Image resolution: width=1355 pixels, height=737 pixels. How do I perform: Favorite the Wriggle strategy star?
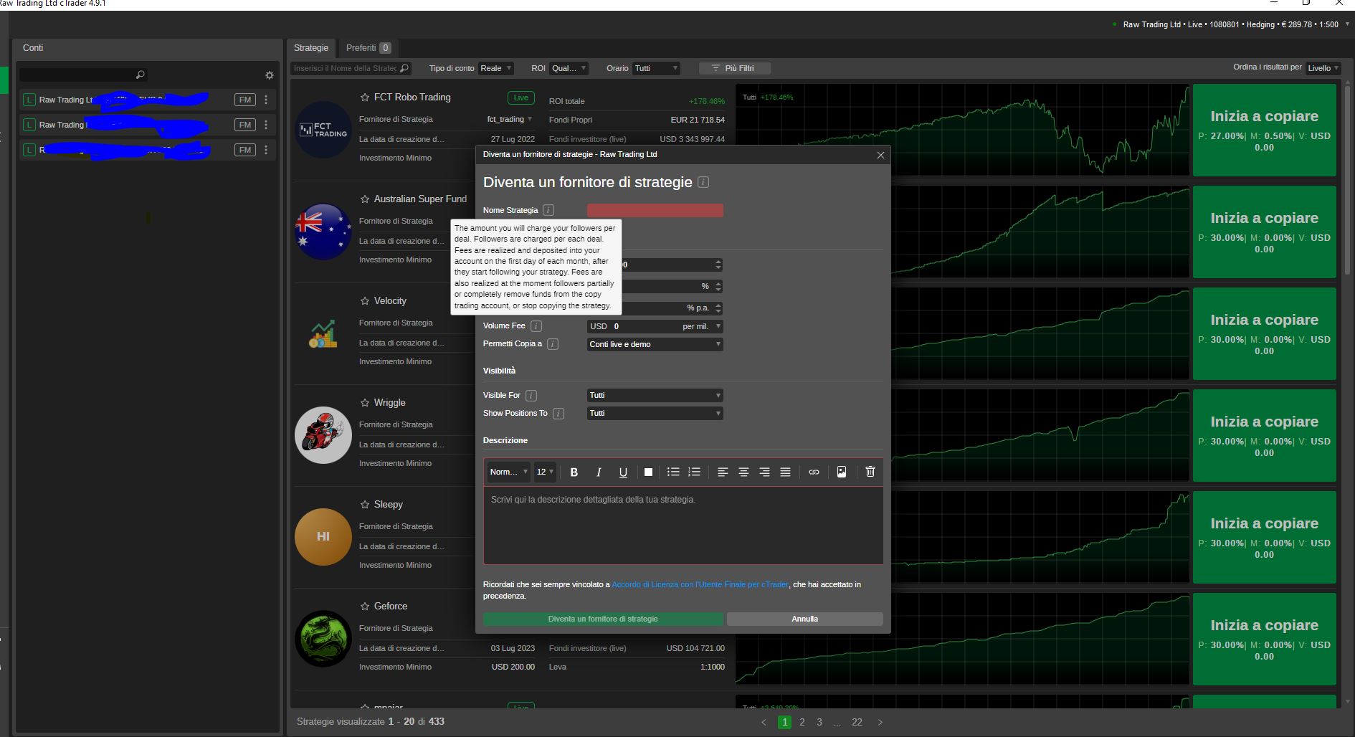[x=365, y=403]
